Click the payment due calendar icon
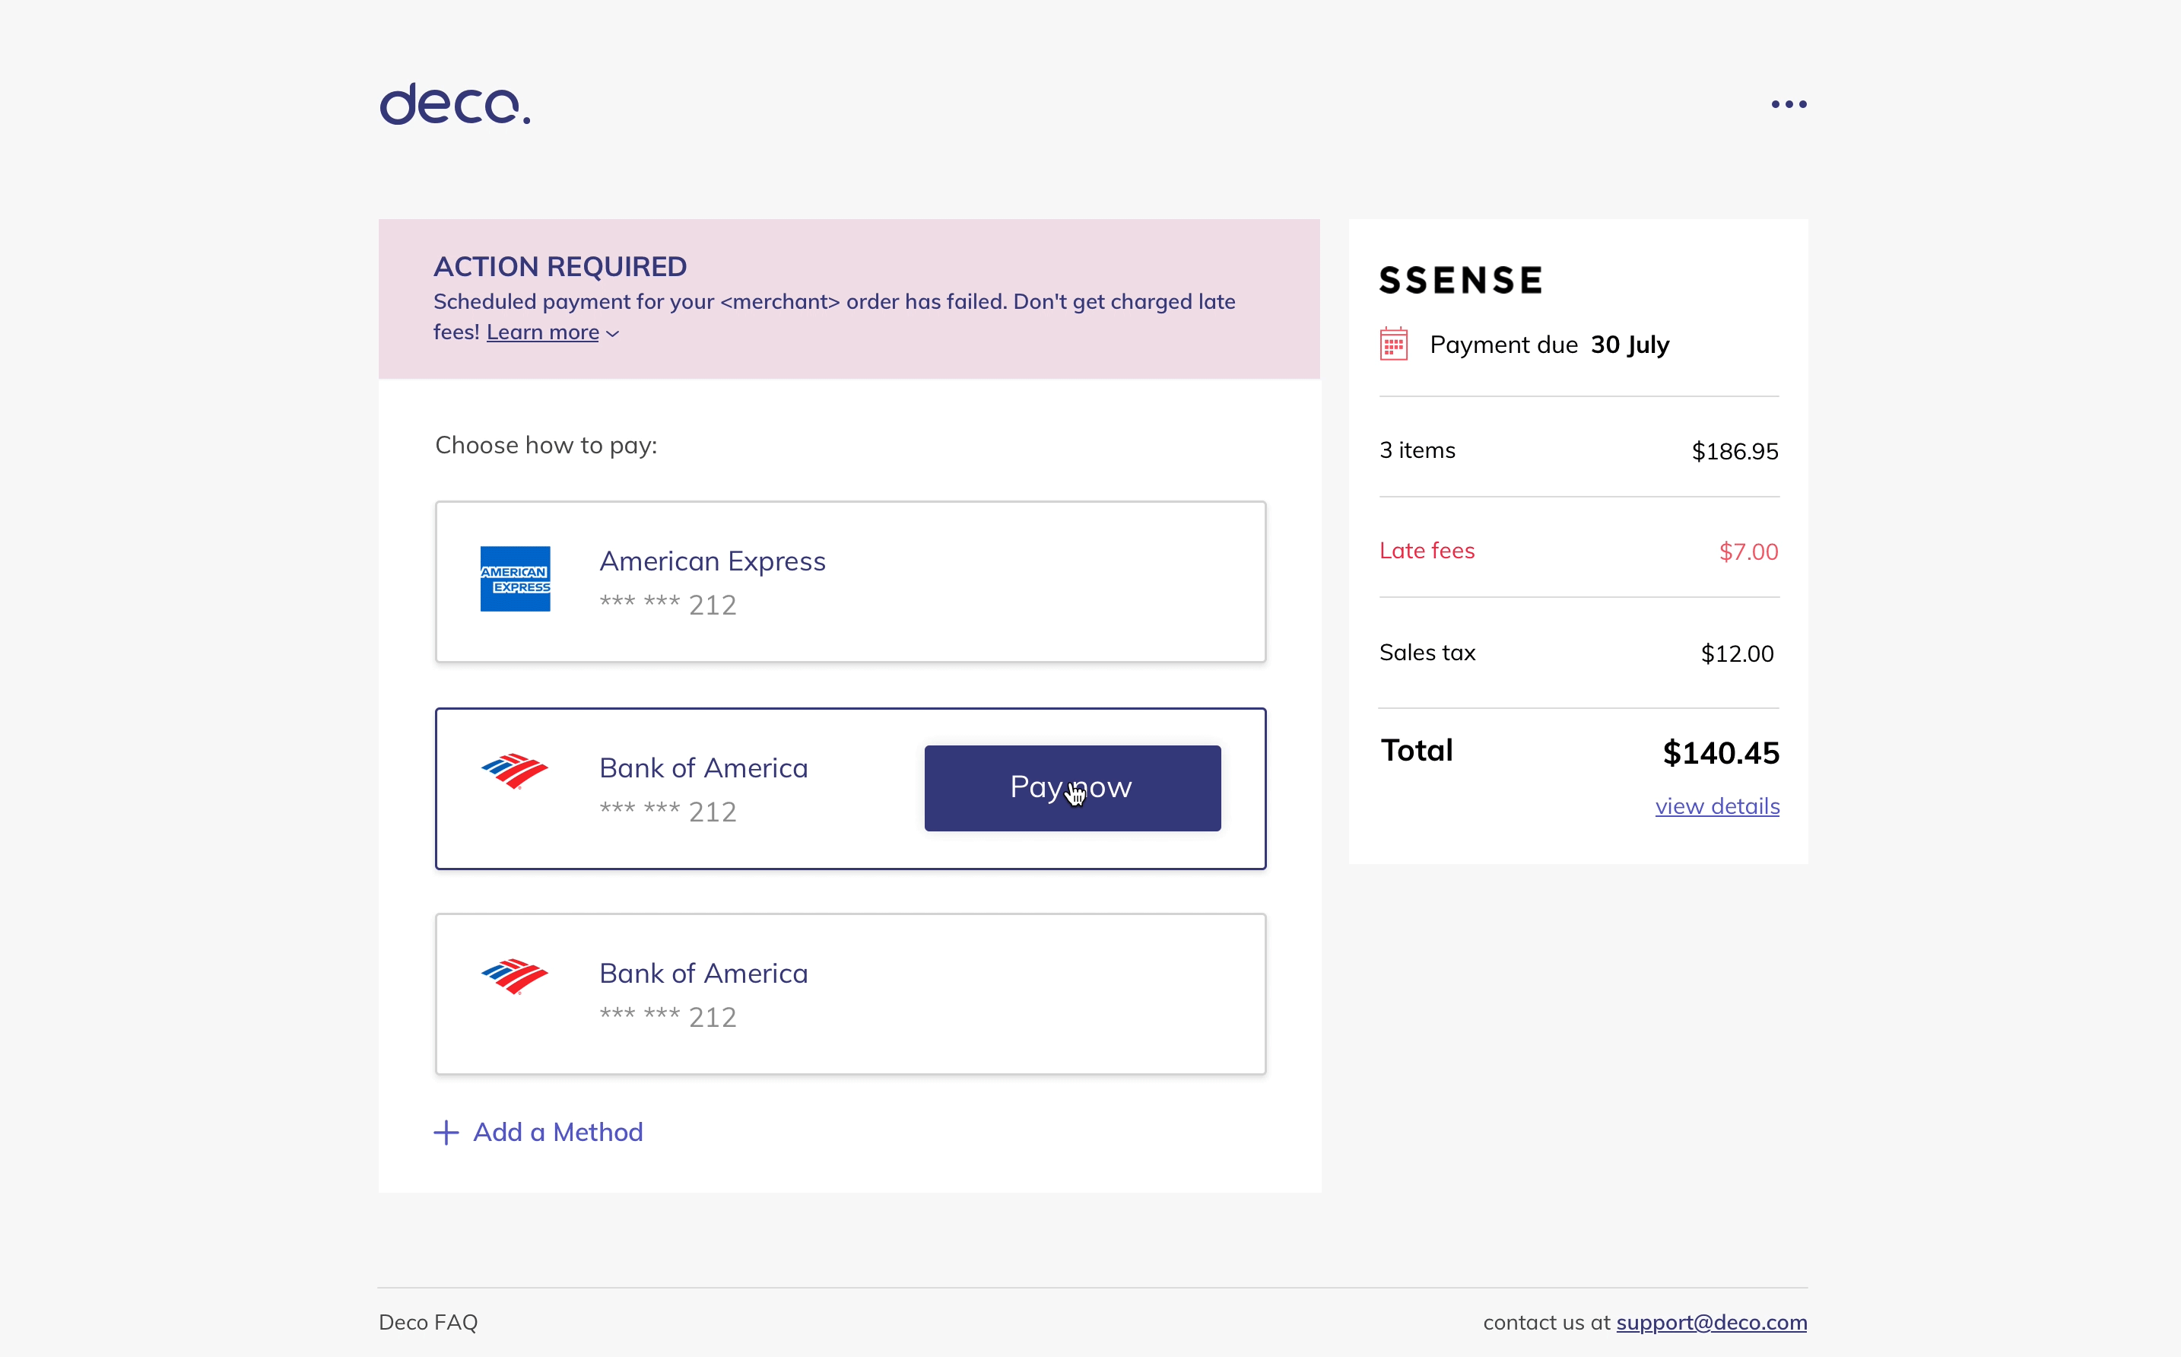This screenshot has height=1357, width=2181. tap(1393, 345)
